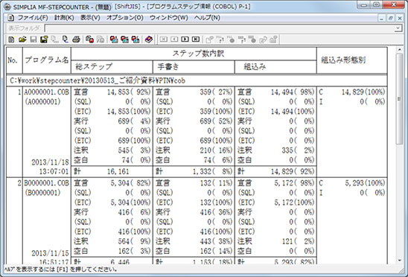
Task: Open the ファイル(F) menu
Action: 33,18
